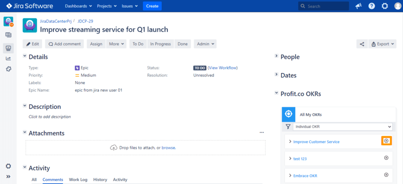Open the Projects menu

click(x=107, y=6)
